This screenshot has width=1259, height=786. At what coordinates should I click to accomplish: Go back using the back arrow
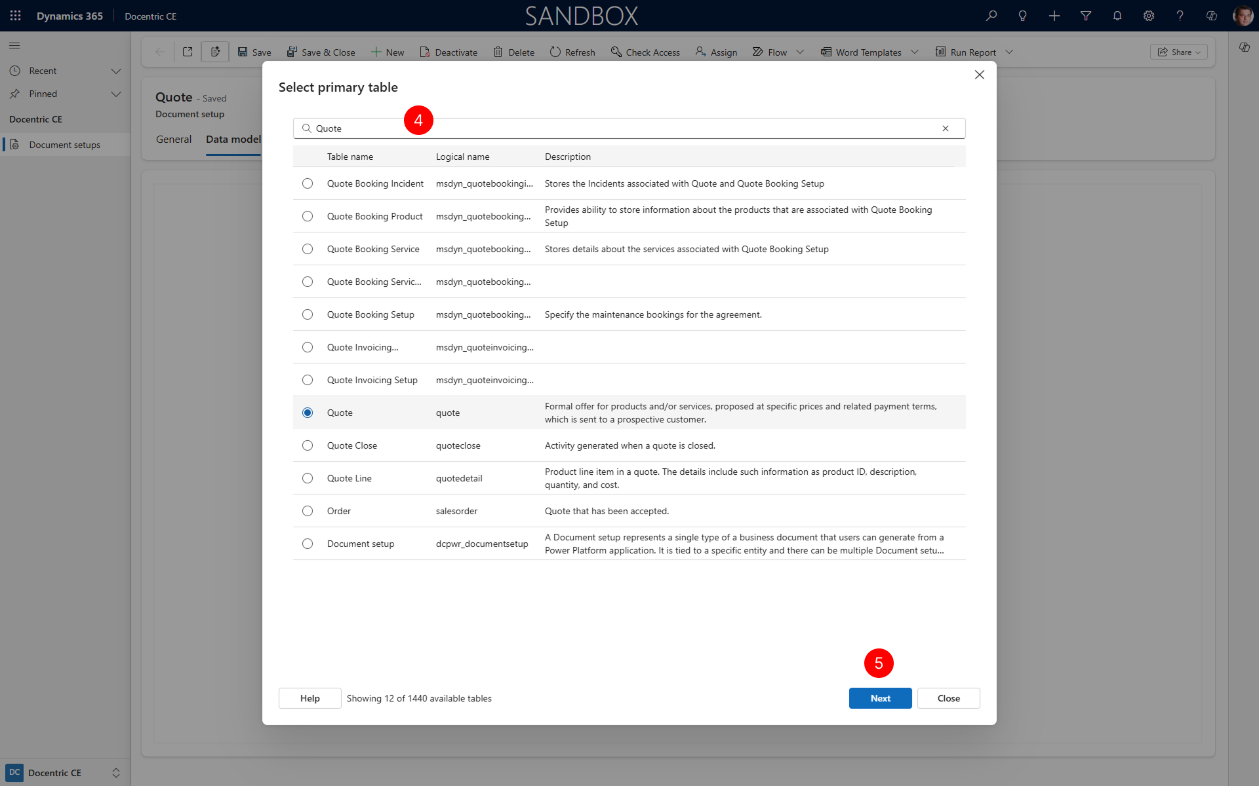click(x=159, y=52)
